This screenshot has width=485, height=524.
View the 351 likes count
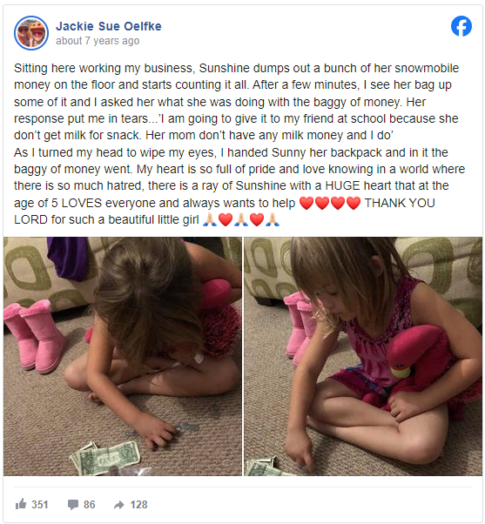pyautogui.click(x=40, y=504)
